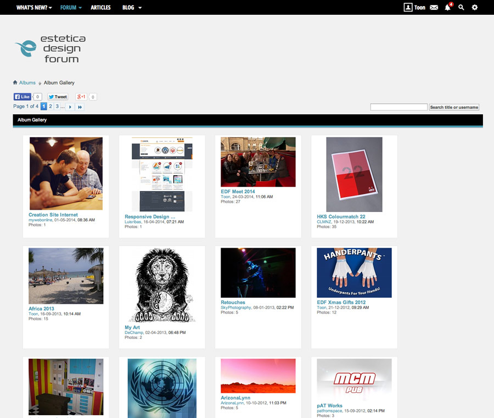Click the ArizonaLynn album title

click(x=235, y=398)
